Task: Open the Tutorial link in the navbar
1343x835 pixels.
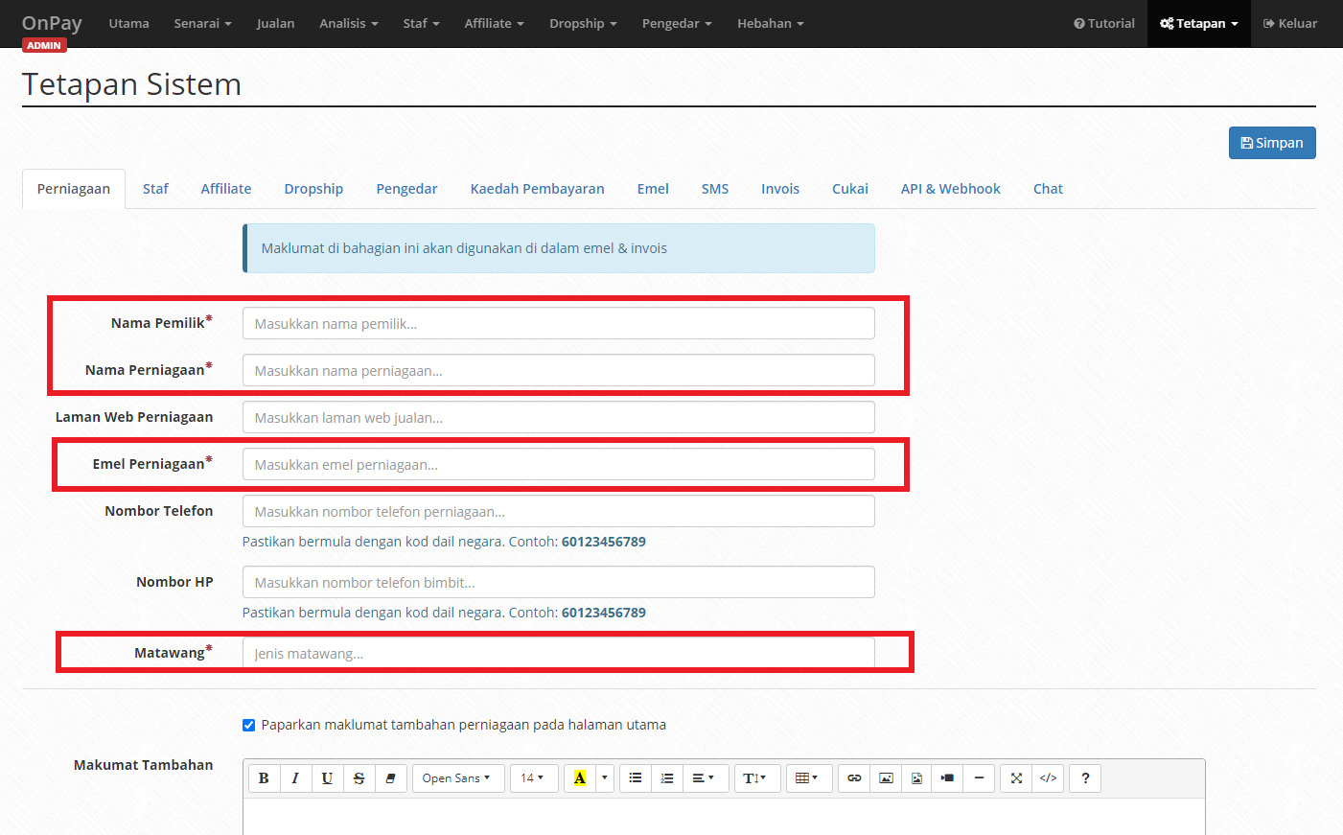Action: point(1103,23)
